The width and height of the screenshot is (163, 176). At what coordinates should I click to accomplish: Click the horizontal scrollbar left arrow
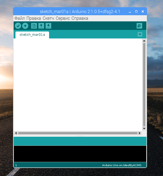tap(16, 133)
